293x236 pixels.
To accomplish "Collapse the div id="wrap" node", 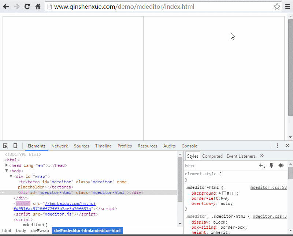I will pos(11,176).
